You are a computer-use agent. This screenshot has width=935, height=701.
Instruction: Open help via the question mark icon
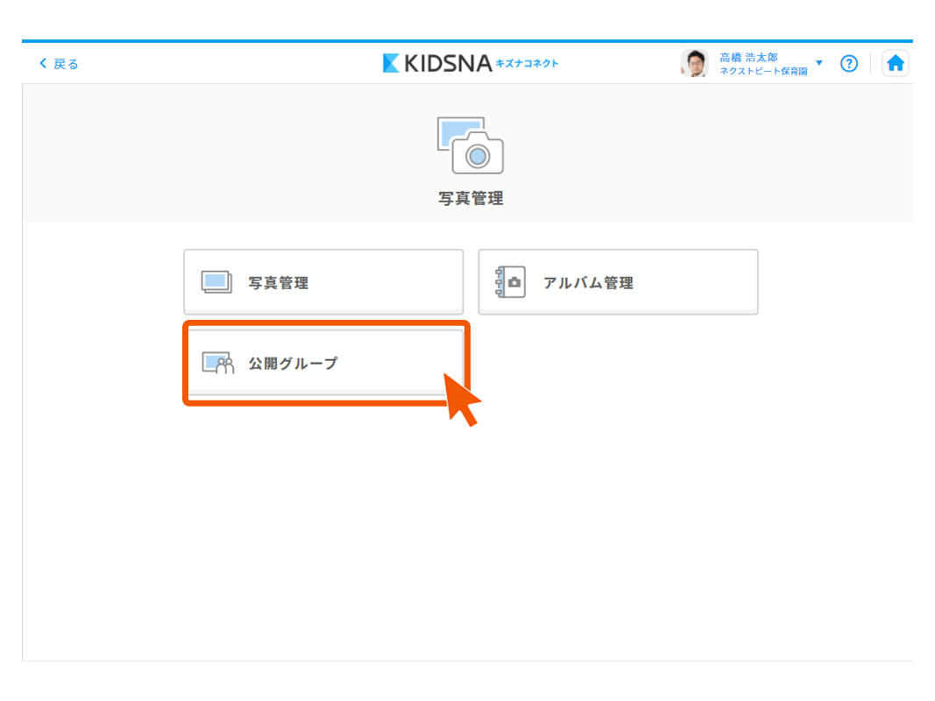click(x=848, y=63)
